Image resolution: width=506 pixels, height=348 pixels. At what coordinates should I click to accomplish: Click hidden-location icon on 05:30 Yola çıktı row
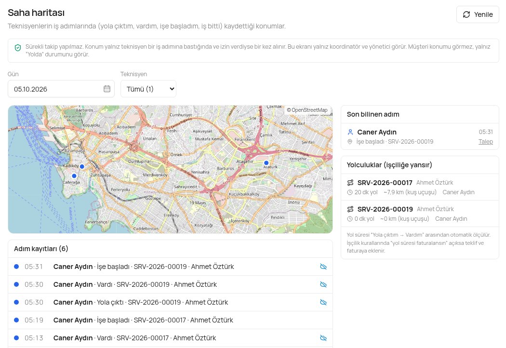(x=323, y=302)
